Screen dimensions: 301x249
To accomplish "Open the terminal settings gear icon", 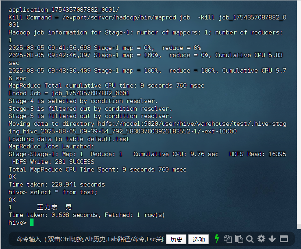I will pos(261,239).
